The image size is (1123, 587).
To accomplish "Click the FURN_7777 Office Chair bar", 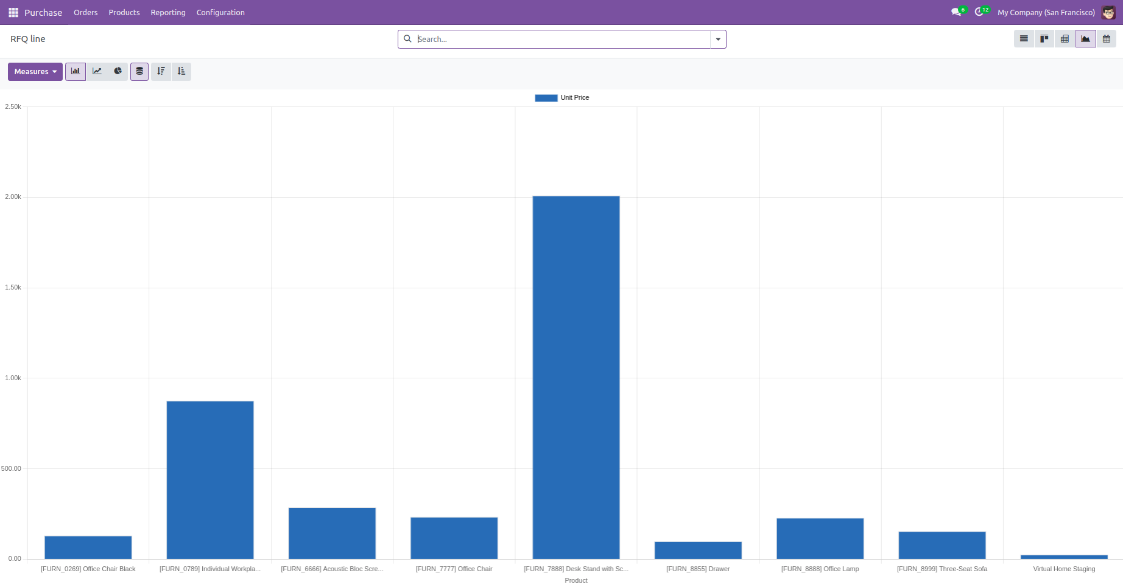I will (x=454, y=538).
